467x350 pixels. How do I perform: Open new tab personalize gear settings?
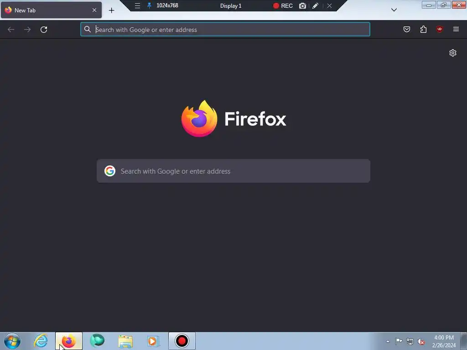tap(453, 53)
